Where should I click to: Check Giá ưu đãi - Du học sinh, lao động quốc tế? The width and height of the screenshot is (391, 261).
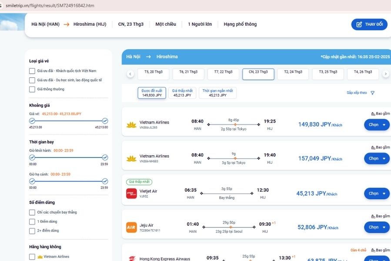(32, 80)
